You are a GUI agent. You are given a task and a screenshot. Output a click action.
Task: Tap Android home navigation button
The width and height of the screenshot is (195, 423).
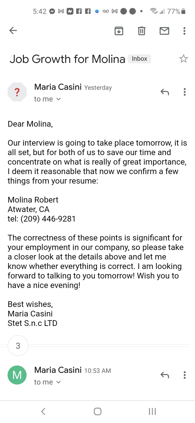tap(97, 412)
